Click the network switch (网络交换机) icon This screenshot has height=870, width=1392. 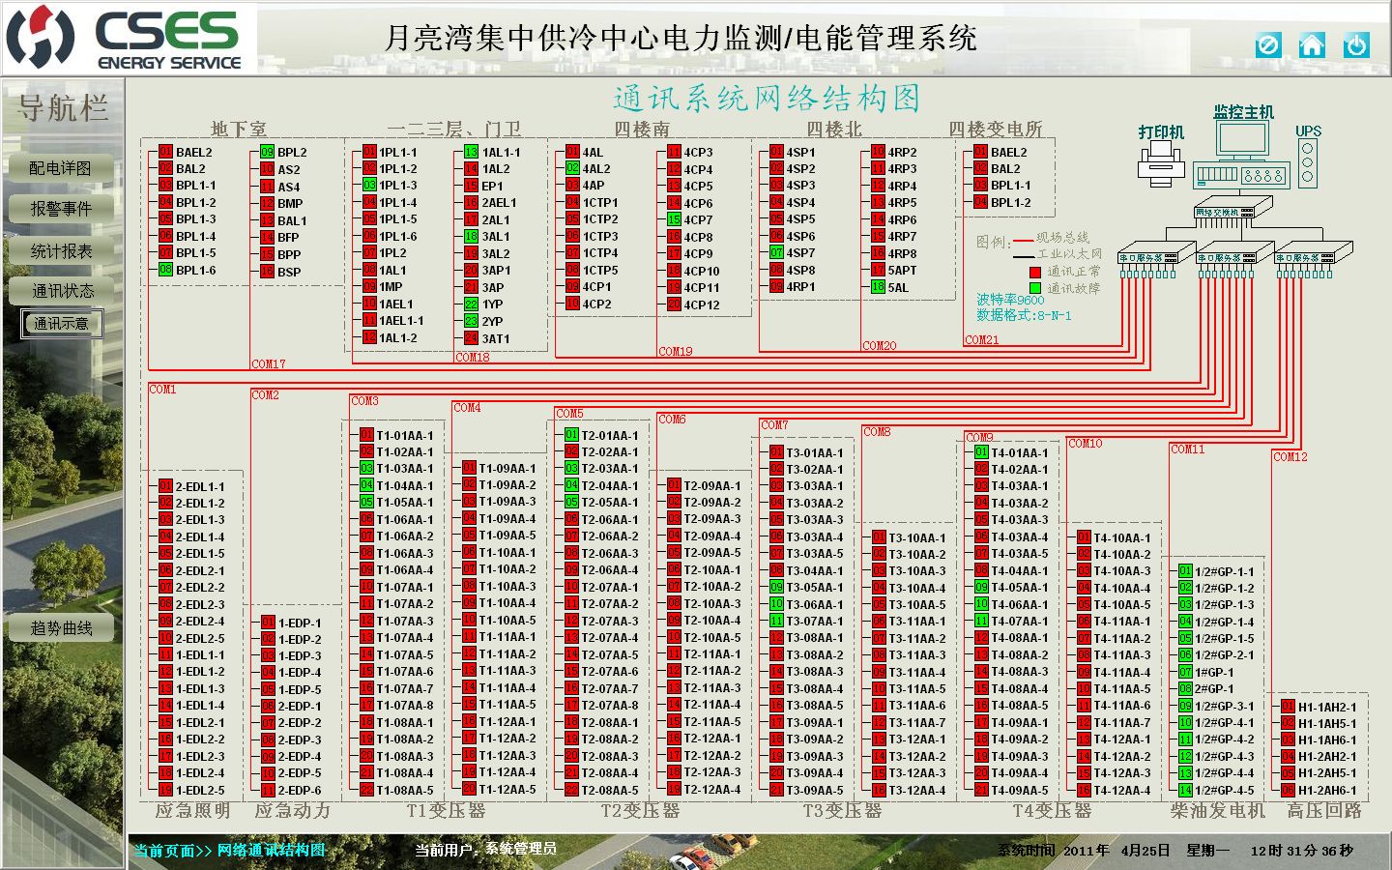[x=1224, y=211]
